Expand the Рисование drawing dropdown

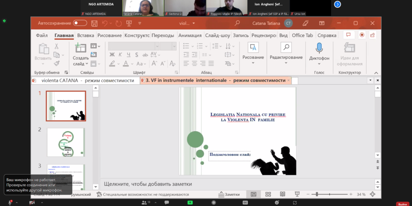point(253,63)
